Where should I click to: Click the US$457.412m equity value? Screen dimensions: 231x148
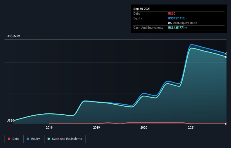point(178,18)
